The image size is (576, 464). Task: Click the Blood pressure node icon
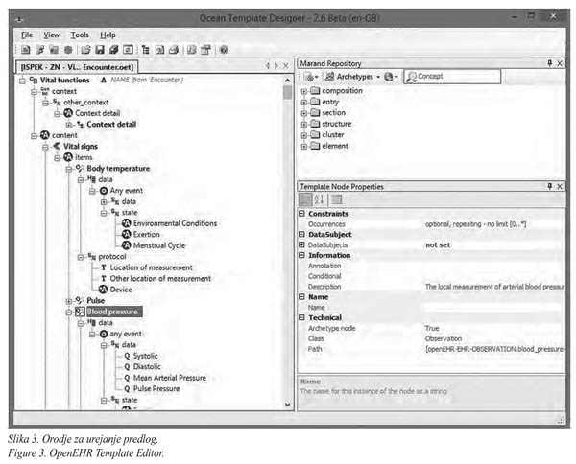click(x=80, y=312)
